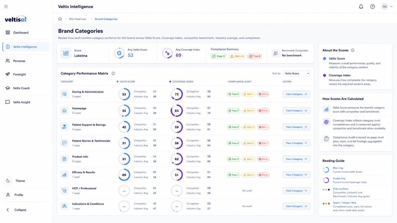
Task: Click View Category for Dosing & Administration
Action: [296, 94]
